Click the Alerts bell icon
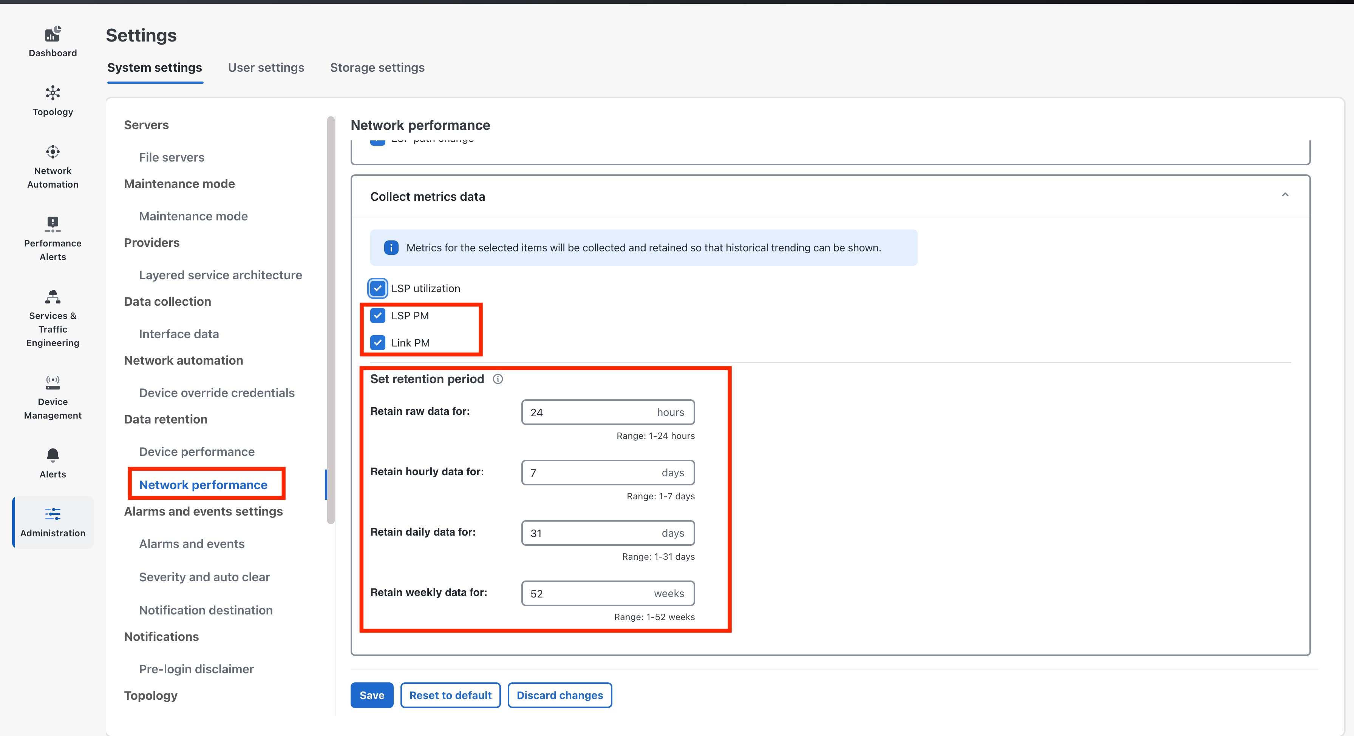Image resolution: width=1354 pixels, height=736 pixels. pos(53,455)
